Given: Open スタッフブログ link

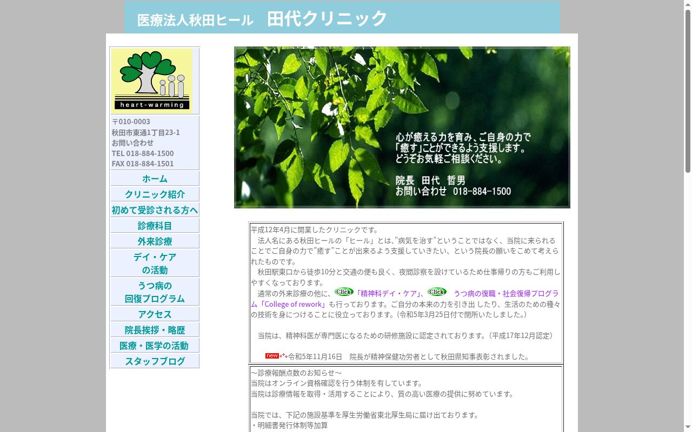Looking at the screenshot, I should [155, 361].
